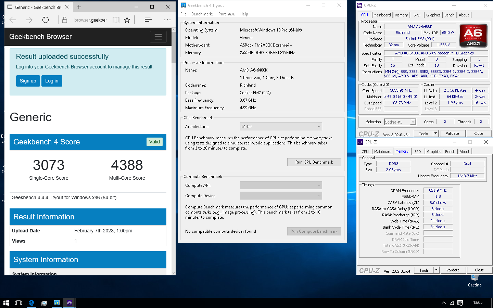Click the browser forward arrow

(29, 20)
